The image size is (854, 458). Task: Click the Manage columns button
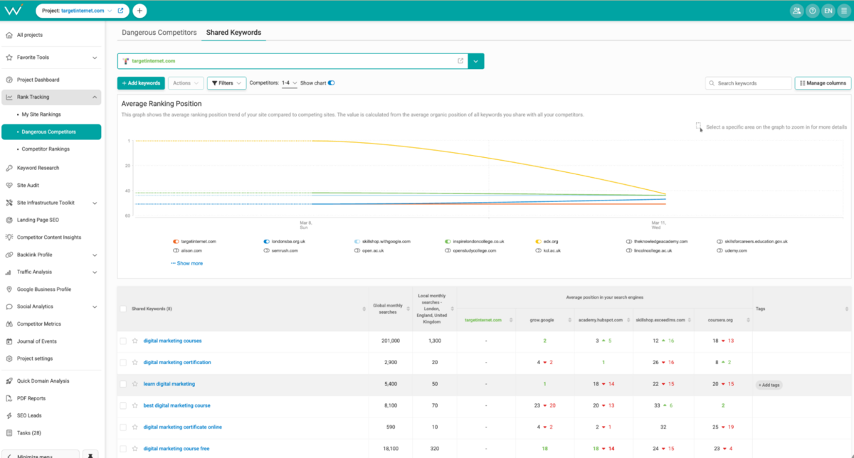tap(823, 83)
